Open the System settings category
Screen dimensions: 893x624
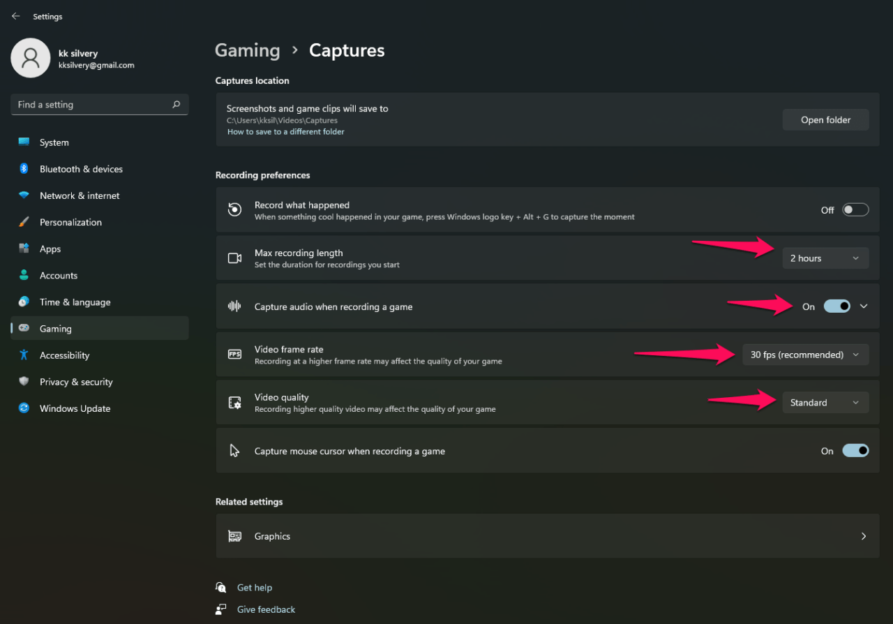[54, 142]
